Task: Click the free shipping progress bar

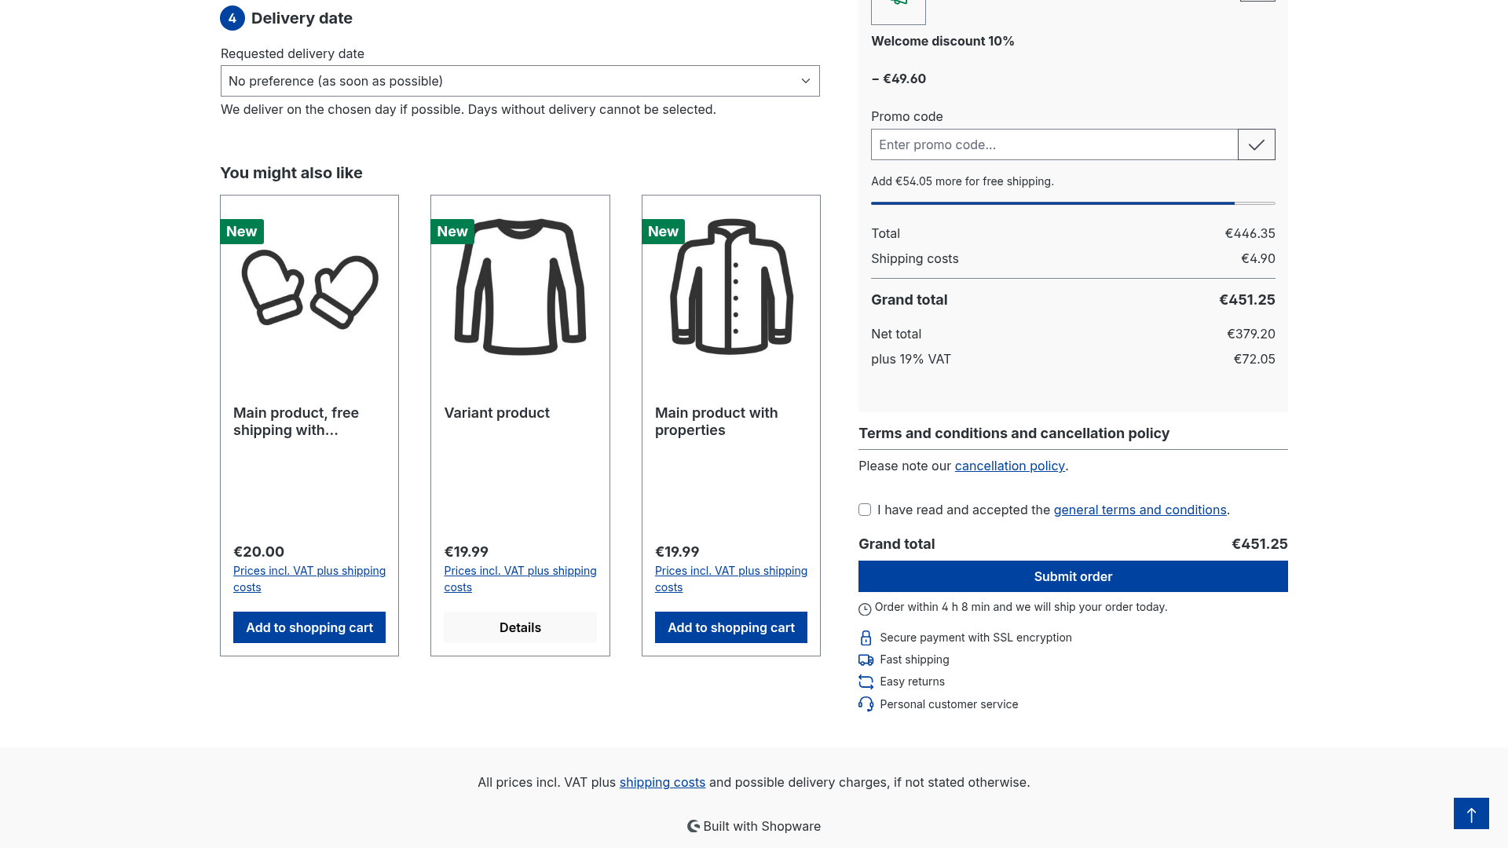Action: [x=1073, y=203]
